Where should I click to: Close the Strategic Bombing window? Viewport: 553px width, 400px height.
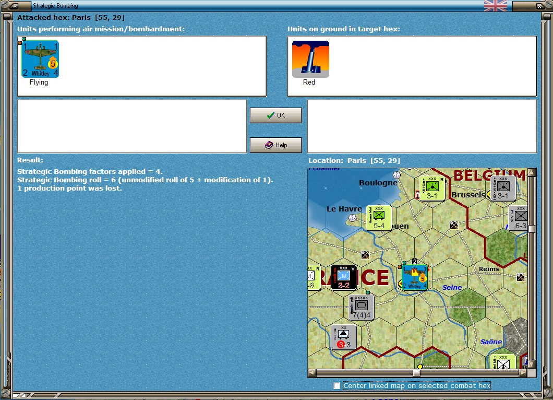539,6
